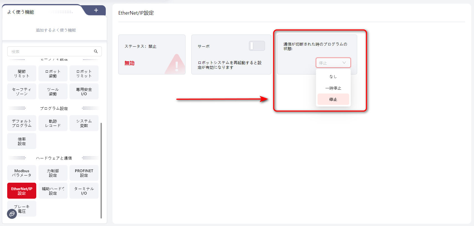This screenshot has width=474, height=226.
Task: Click the plus icon on favorites tab
Action: pos(96,10)
